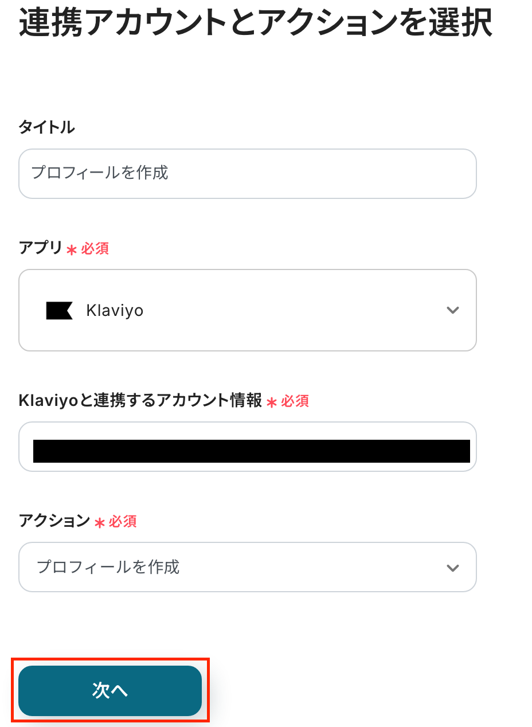This screenshot has height=727, width=532.
Task: Click the Klaviyo flag logo icon
Action: 59,310
